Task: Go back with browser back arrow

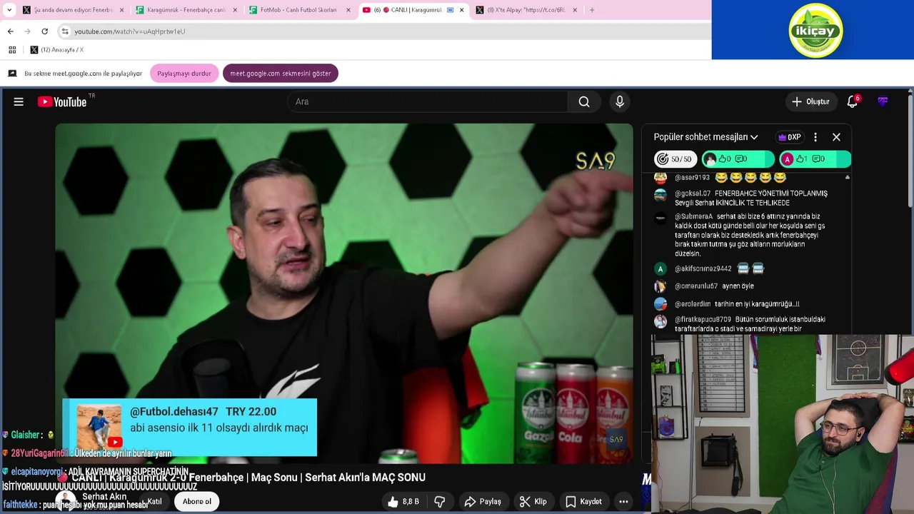Action: [x=11, y=31]
